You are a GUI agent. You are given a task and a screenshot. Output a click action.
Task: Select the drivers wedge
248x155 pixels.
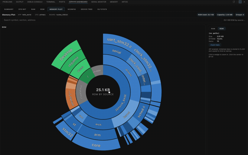pos(129,73)
